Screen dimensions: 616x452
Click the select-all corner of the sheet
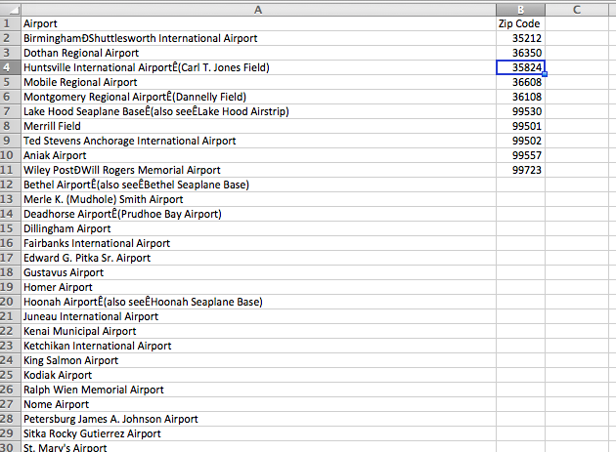point(10,8)
